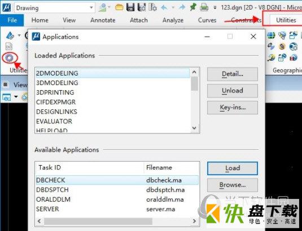Open the black dropdown arrow in view toolbar
Screen dimensions: 302x231
coord(16,97)
